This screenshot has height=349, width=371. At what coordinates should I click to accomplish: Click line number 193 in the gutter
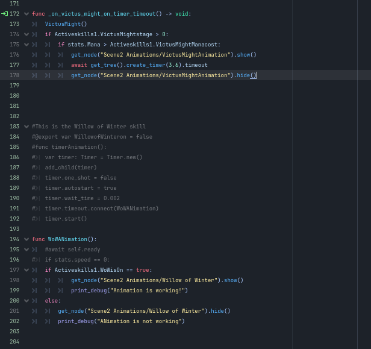14,229
